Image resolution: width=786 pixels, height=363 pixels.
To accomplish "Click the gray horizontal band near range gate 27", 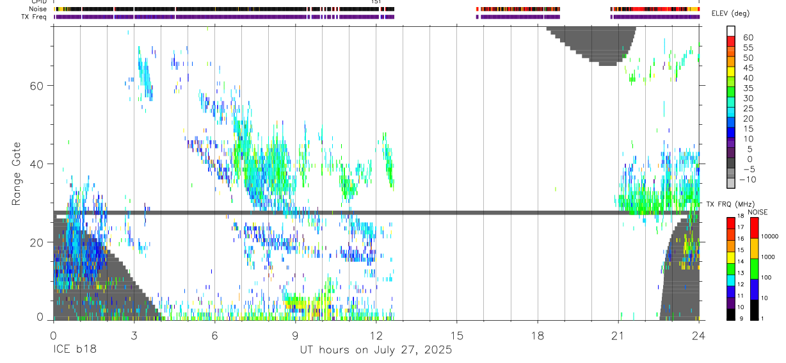I will click(376, 213).
